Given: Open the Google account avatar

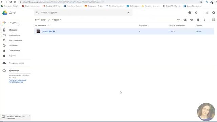Looking at the screenshot, I should (214, 13).
